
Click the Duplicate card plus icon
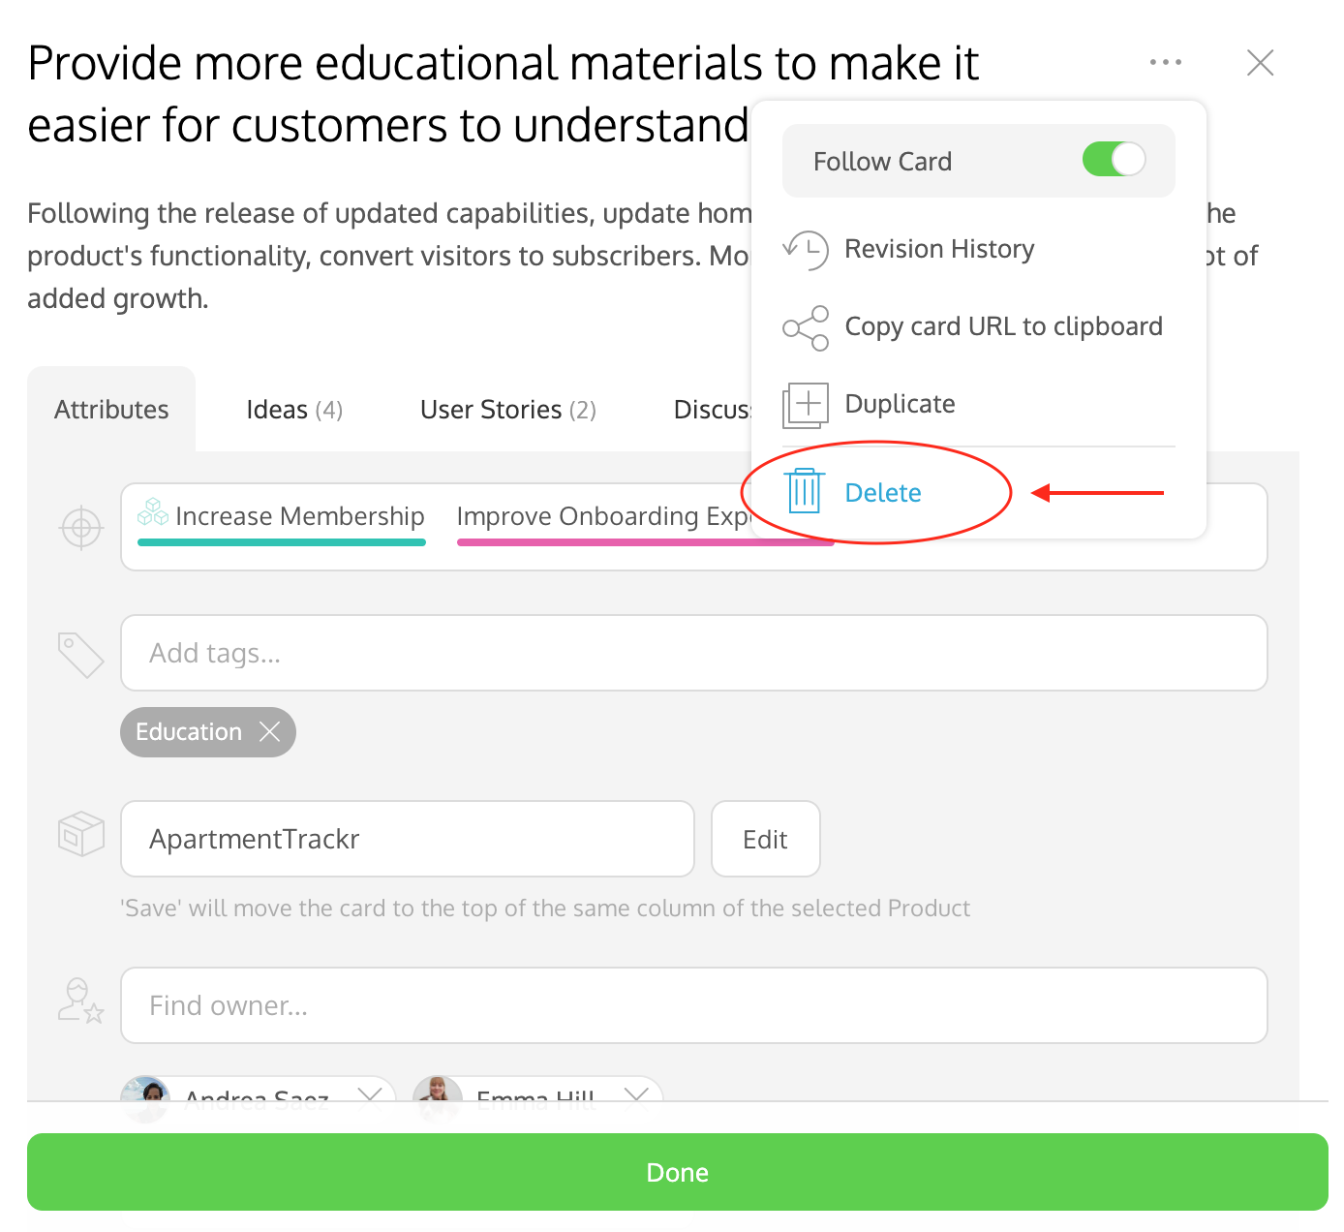click(806, 405)
